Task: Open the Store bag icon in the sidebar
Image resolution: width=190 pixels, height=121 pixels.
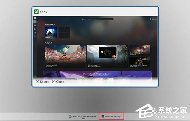Action: tap(35, 29)
